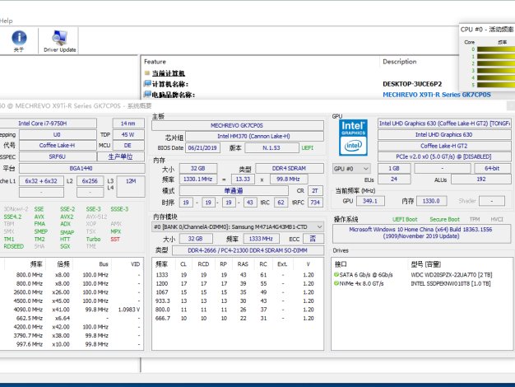Select the folder icon beside 当前计算机

147,73
